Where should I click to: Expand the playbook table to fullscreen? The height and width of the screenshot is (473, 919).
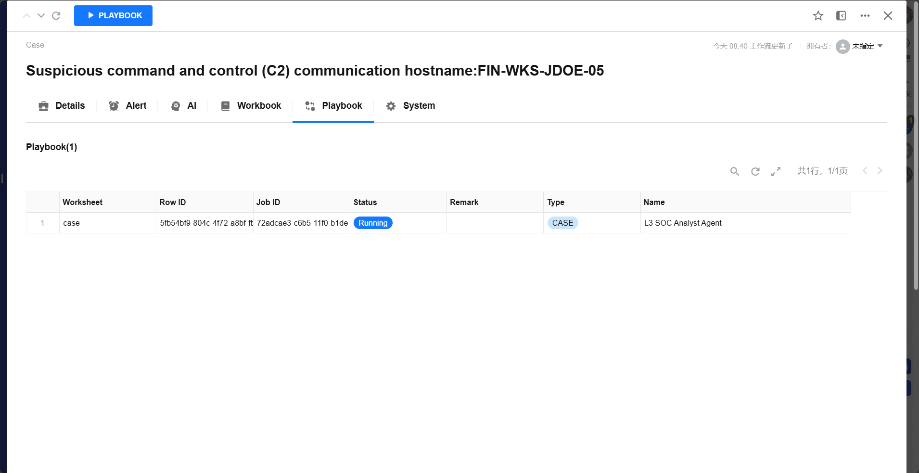click(776, 171)
